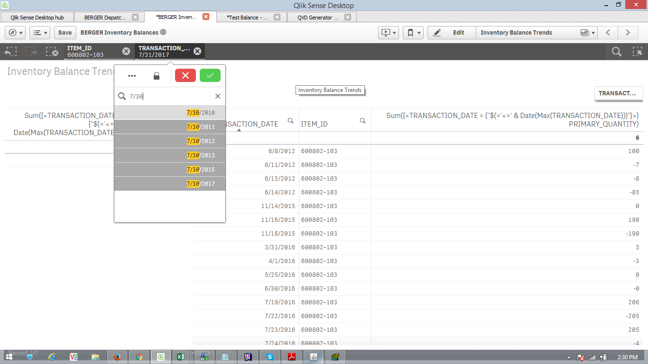Open Internet Explorer from the taskbar

click(x=52, y=357)
